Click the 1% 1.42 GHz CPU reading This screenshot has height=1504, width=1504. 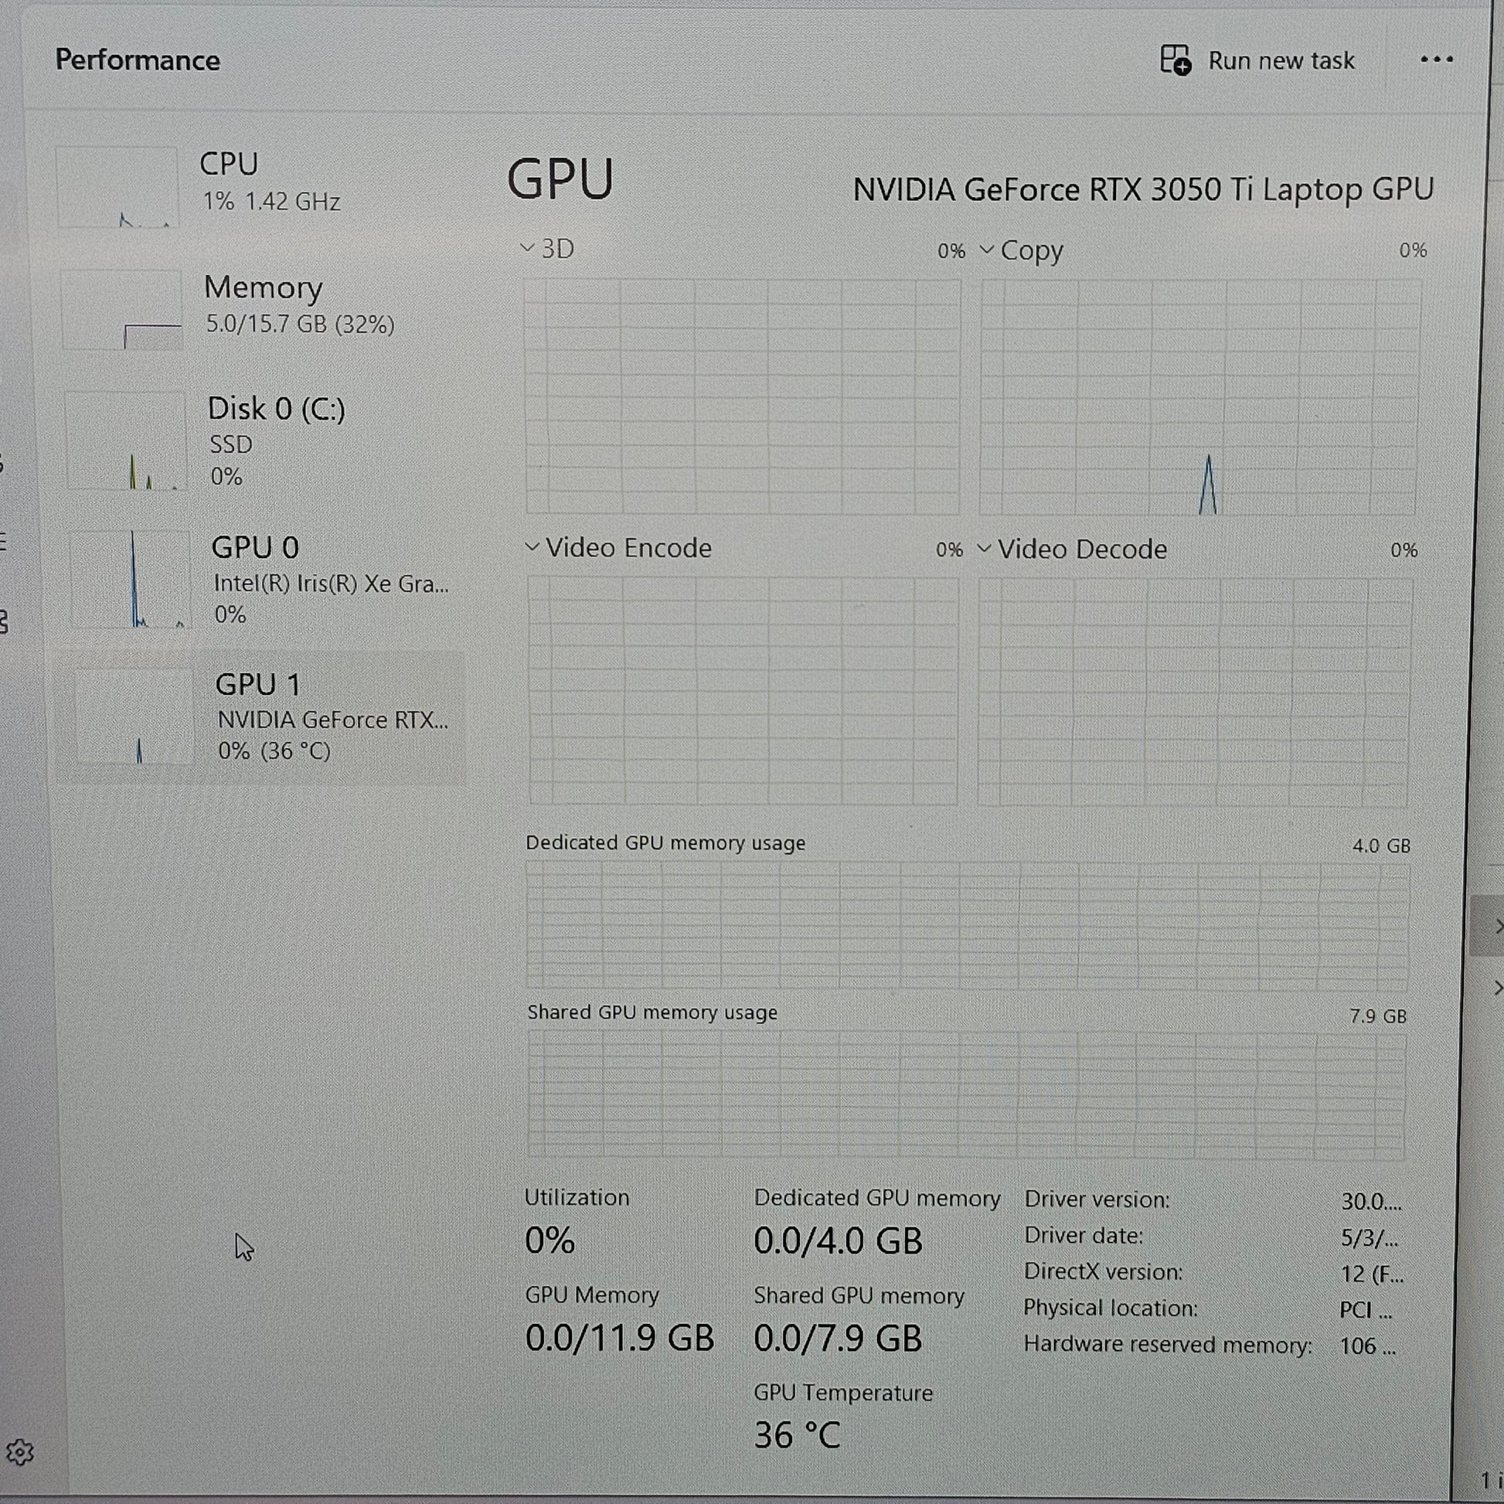pyautogui.click(x=272, y=202)
